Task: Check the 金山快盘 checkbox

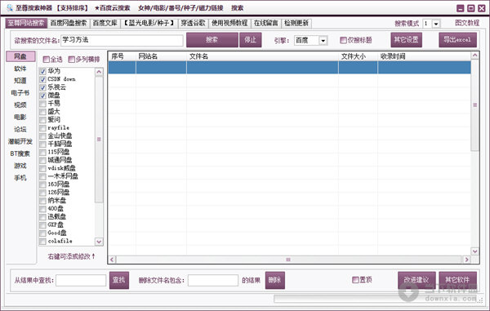Action: click(42, 136)
